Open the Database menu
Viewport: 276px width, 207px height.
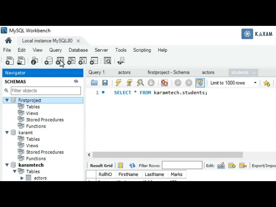[78, 50]
